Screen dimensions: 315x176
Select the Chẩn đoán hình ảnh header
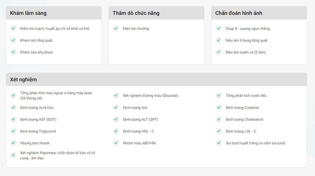[x=259, y=13]
